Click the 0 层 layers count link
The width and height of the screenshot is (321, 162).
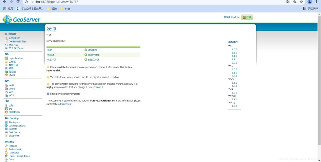pyautogui.click(x=49, y=50)
